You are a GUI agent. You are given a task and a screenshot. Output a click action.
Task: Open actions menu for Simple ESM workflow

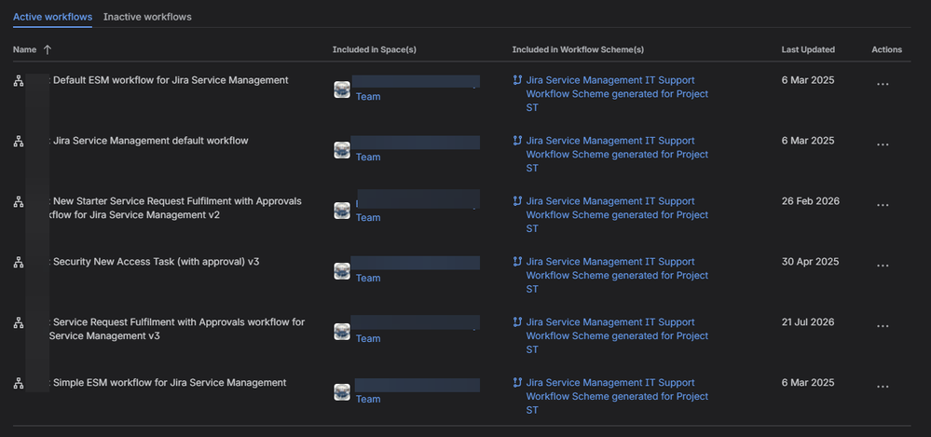click(883, 387)
